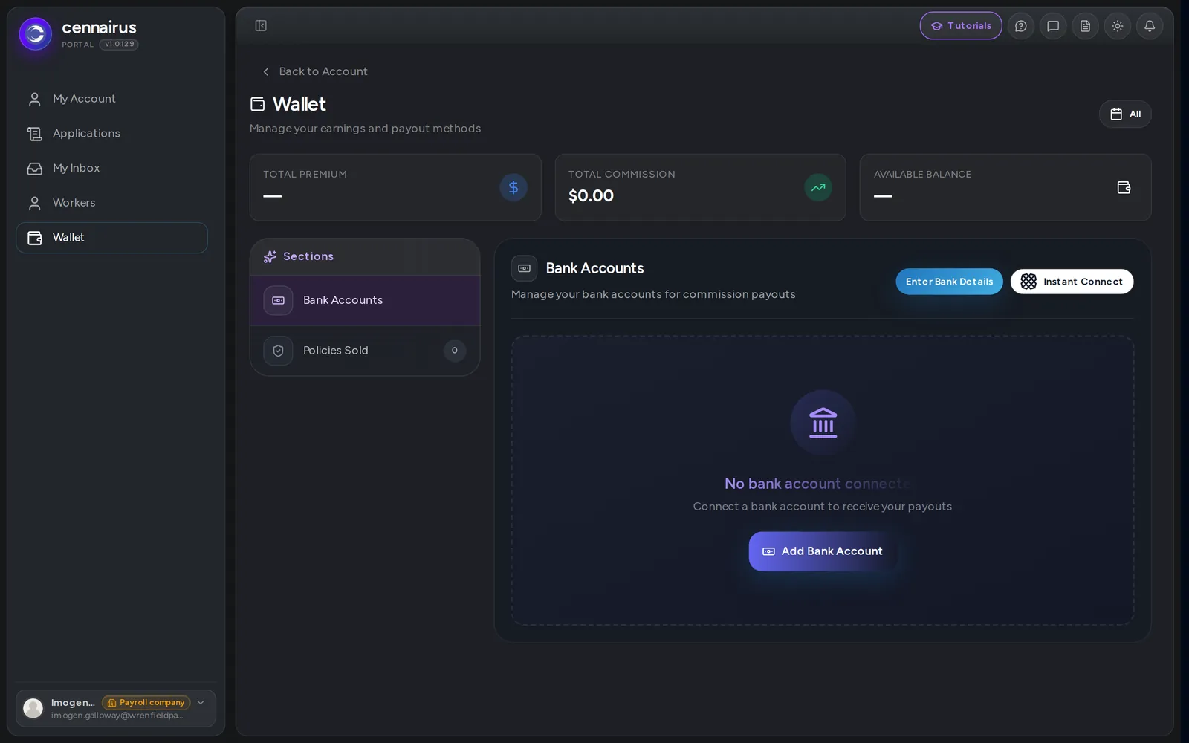Go to My Account in sidebar
The height and width of the screenshot is (743, 1189).
tap(111, 99)
